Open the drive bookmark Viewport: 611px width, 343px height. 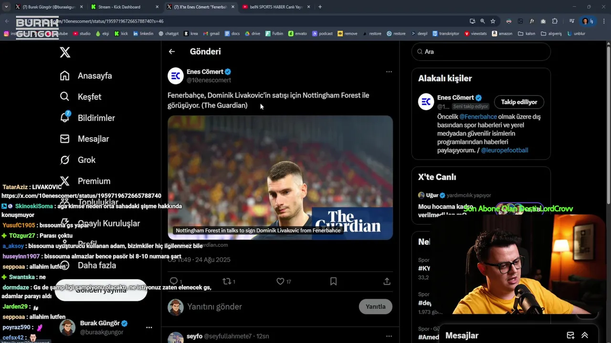click(x=253, y=34)
